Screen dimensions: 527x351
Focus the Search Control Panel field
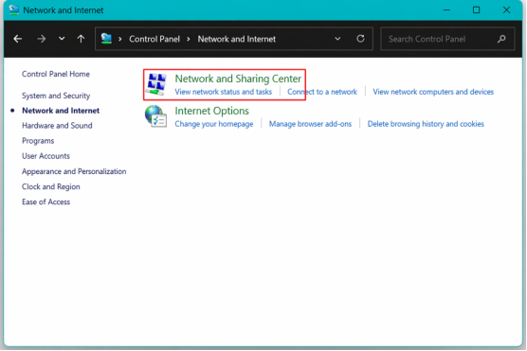click(447, 39)
